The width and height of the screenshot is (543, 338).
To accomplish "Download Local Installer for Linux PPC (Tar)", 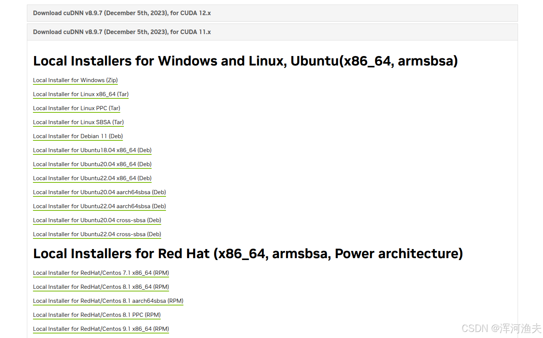I will pos(77,108).
